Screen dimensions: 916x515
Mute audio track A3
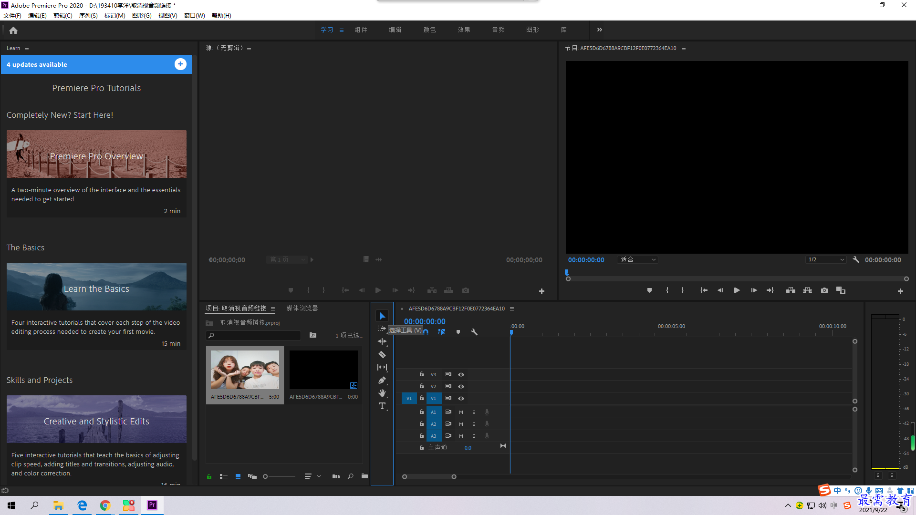pyautogui.click(x=461, y=436)
